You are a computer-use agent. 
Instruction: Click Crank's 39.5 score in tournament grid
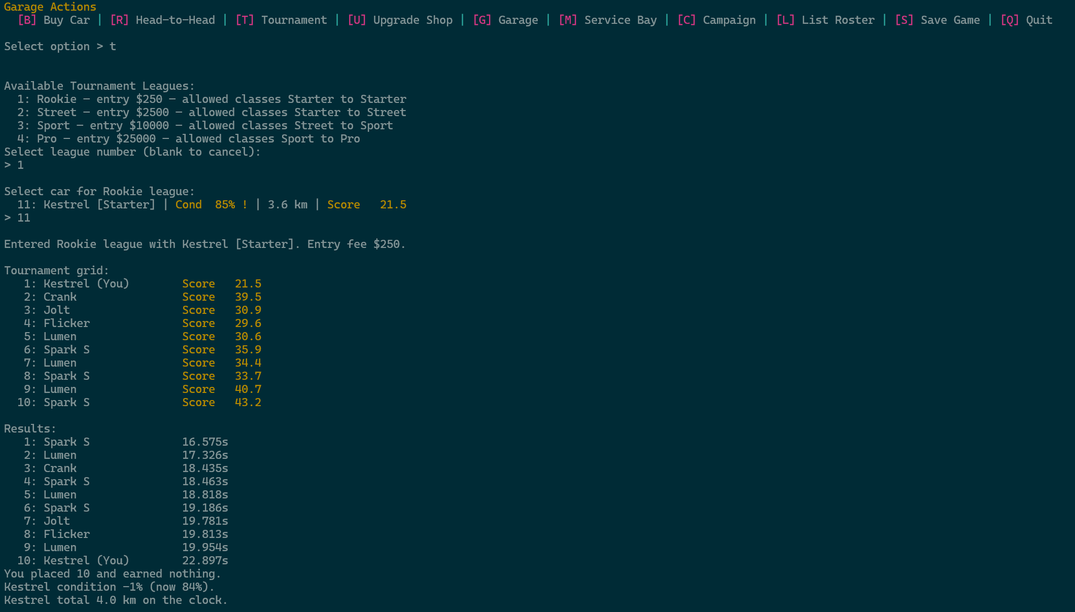248,297
